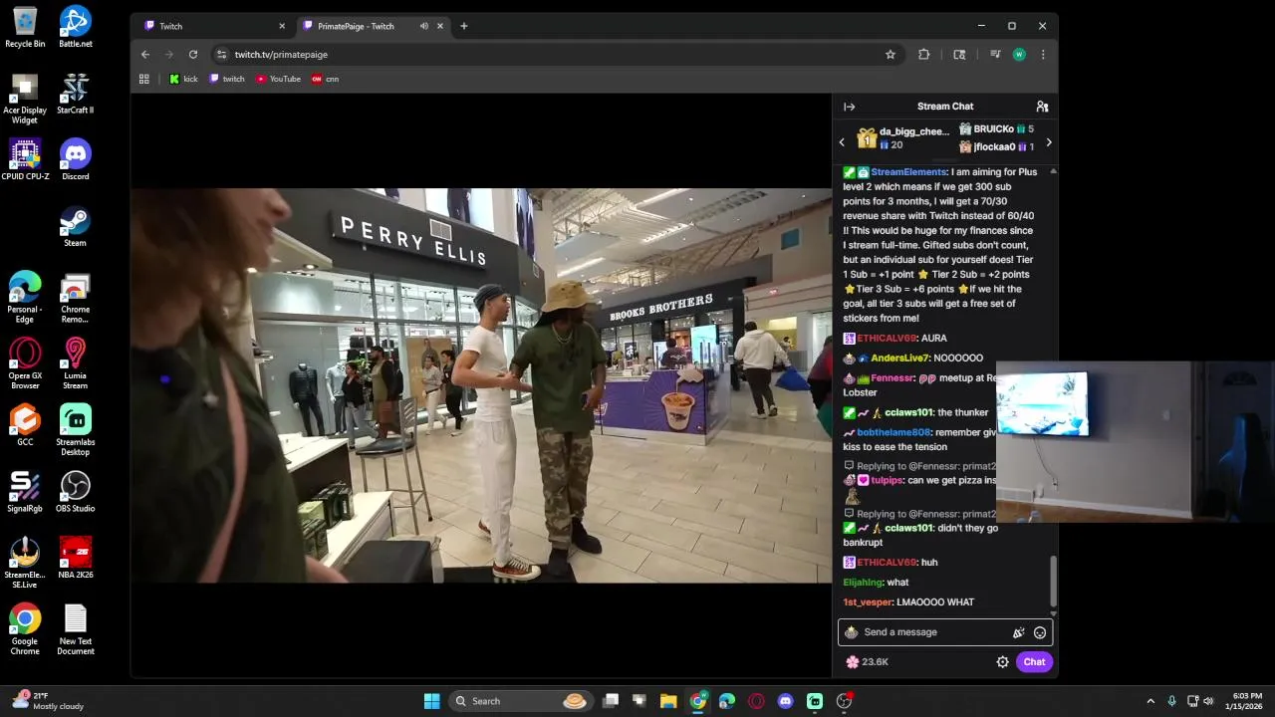1275x717 pixels.
Task: Open taskbar weather widget
Action: tap(48, 701)
